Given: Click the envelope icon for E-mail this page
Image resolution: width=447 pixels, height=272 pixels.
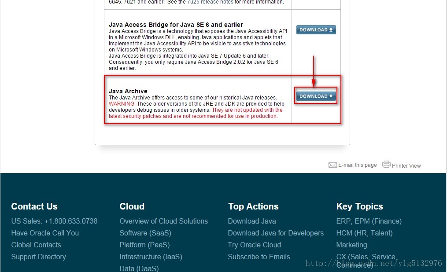Looking at the screenshot, I should click(332, 165).
